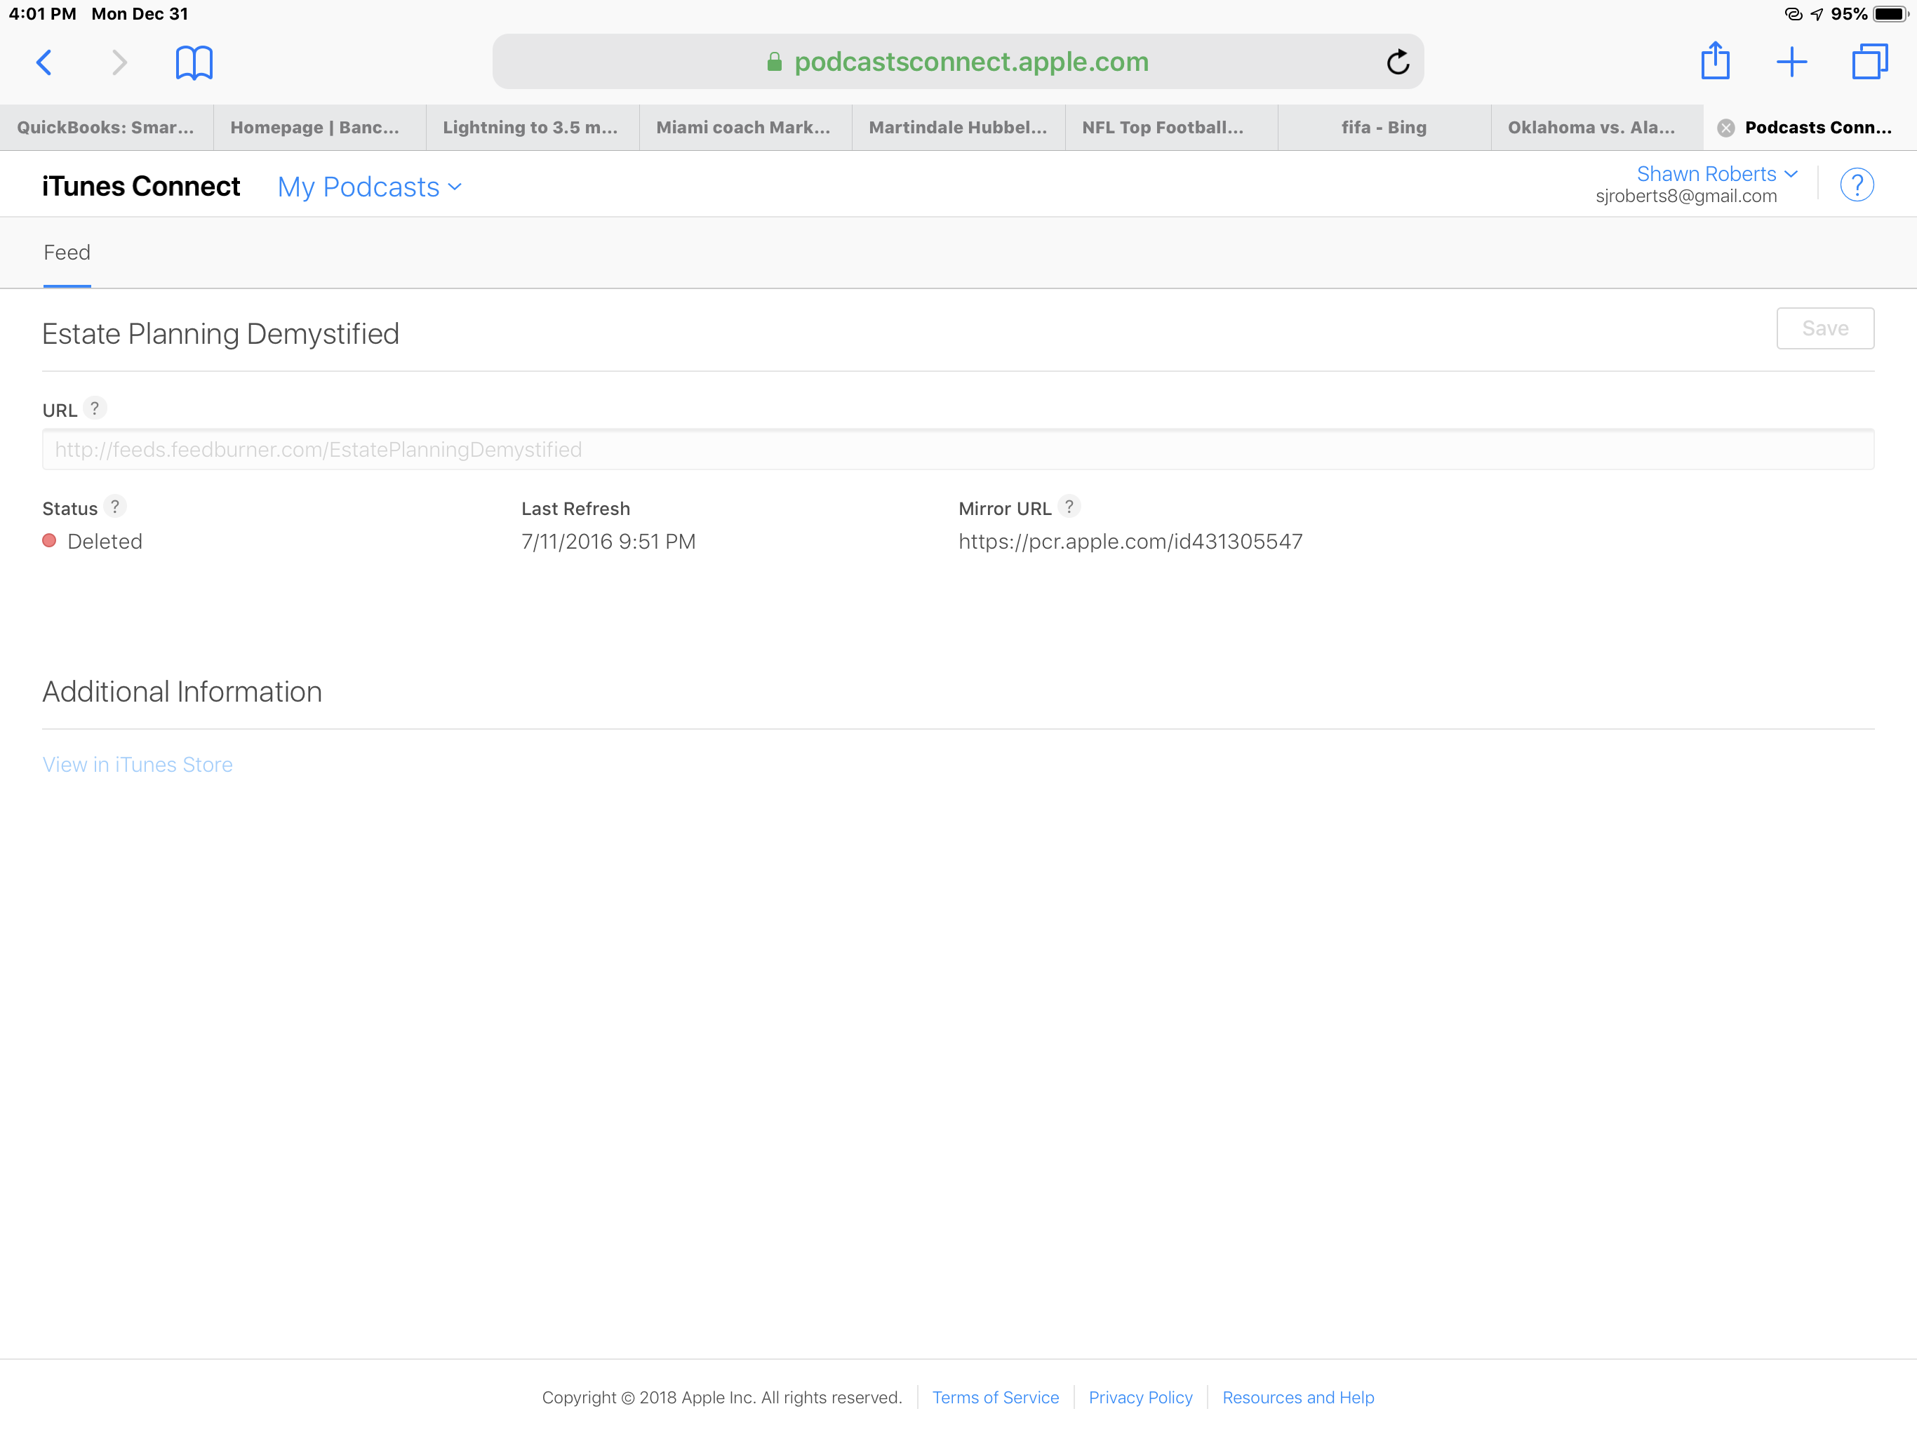1917x1437 pixels.
Task: Open the Terms of Service link
Action: (995, 1397)
